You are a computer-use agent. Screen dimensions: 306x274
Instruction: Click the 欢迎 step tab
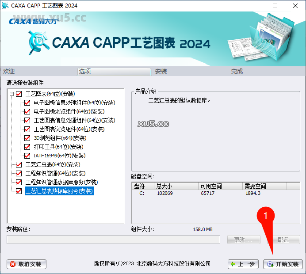click(9, 71)
